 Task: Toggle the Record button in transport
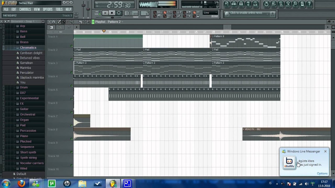click(x=119, y=13)
